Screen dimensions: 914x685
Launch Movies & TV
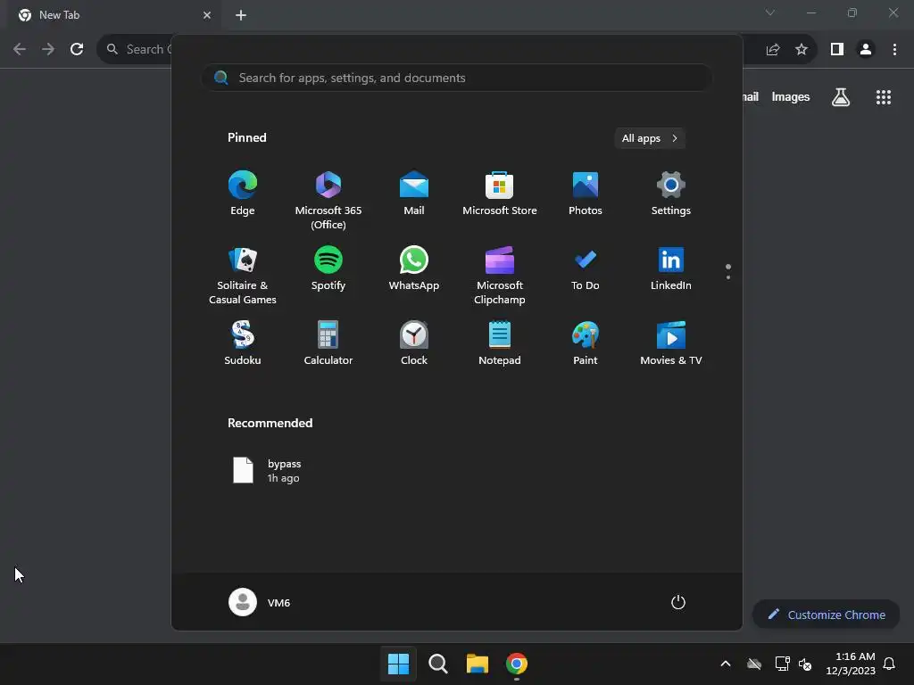pyautogui.click(x=671, y=343)
